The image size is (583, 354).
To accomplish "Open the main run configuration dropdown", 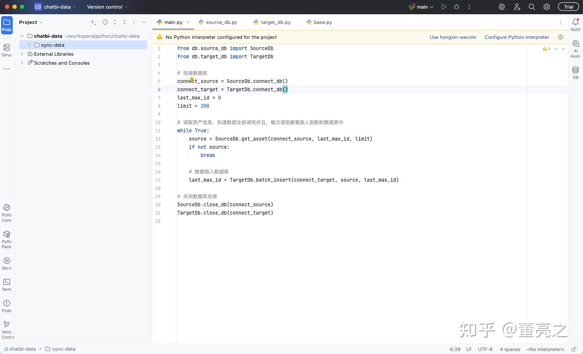I will coord(421,7).
